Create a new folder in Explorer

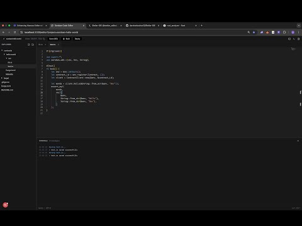tap(33, 45)
